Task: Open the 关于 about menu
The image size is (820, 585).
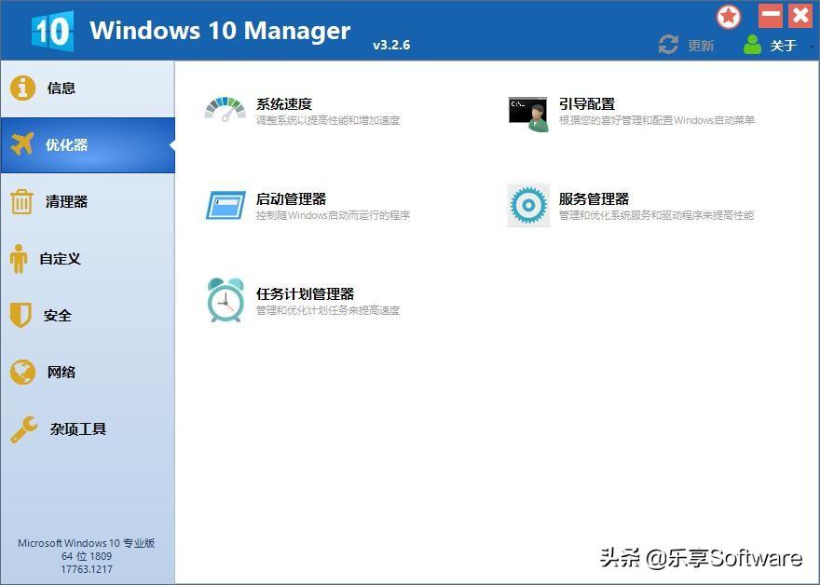Action: click(x=784, y=46)
